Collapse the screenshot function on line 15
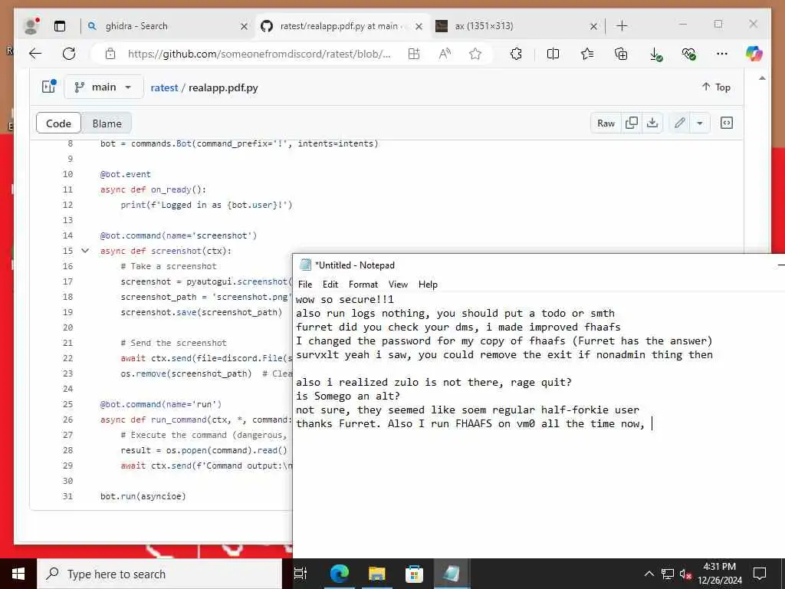 [85, 251]
